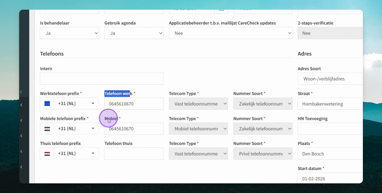Click the Telefoon werk number field
Image resolution: width=382 pixels, height=193 pixels.
(x=134, y=104)
